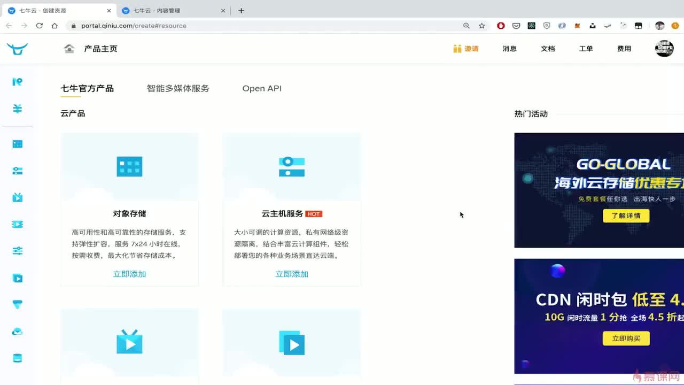684x385 pixels.
Task: Switch to 七牛云 - 内容管理 browser tab
Action: point(174,11)
